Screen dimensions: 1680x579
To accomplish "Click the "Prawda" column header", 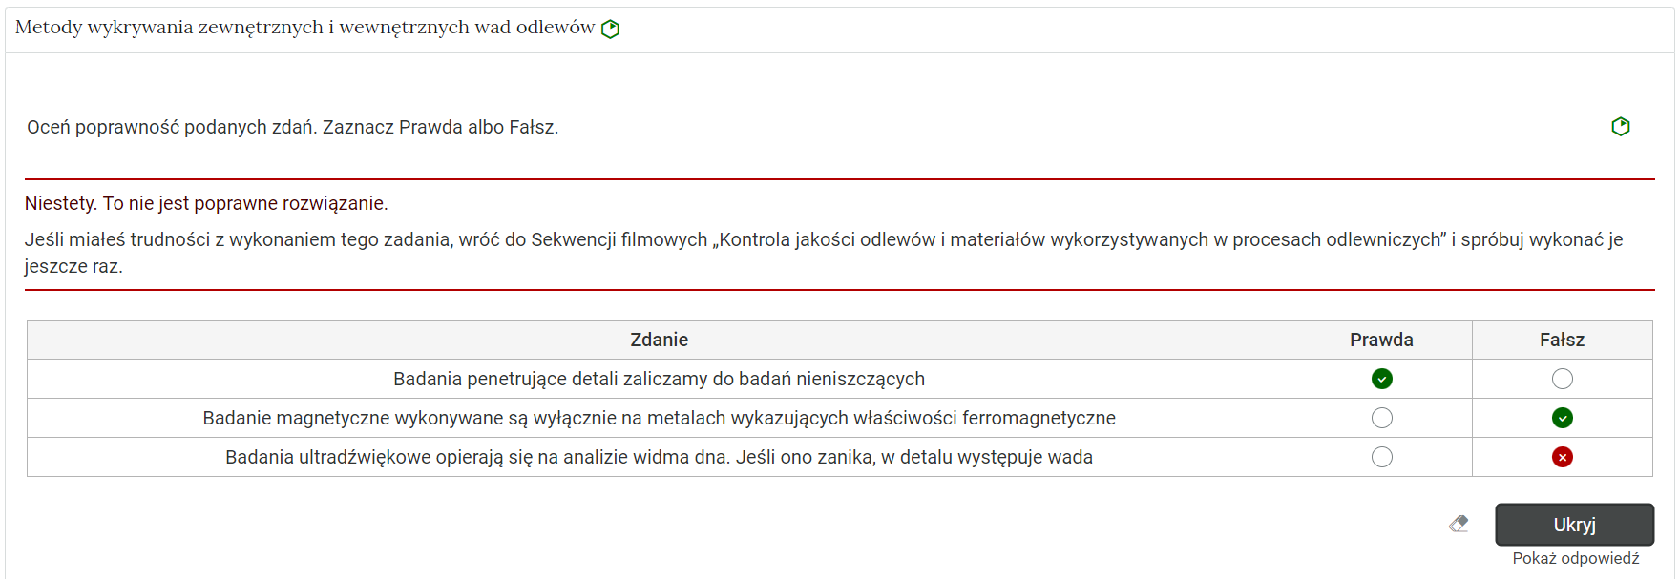I will (1380, 340).
